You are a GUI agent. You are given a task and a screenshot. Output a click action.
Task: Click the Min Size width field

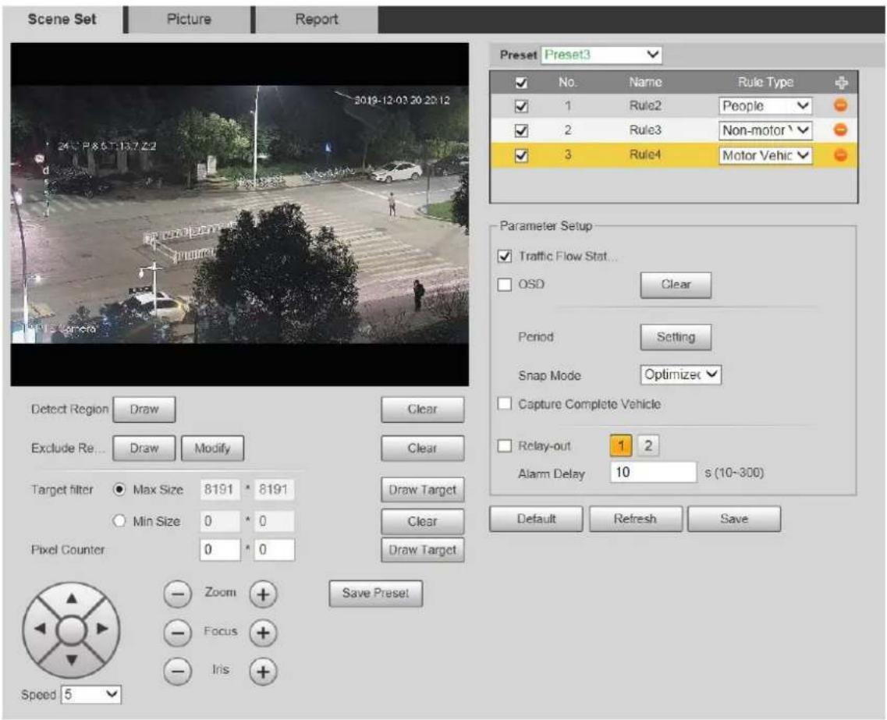pos(219,521)
